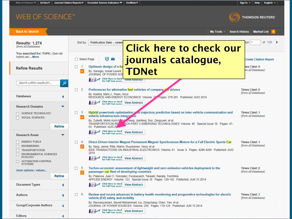Expand the Editors filter section
This screenshot has height=219, width=292.
click(63, 216)
